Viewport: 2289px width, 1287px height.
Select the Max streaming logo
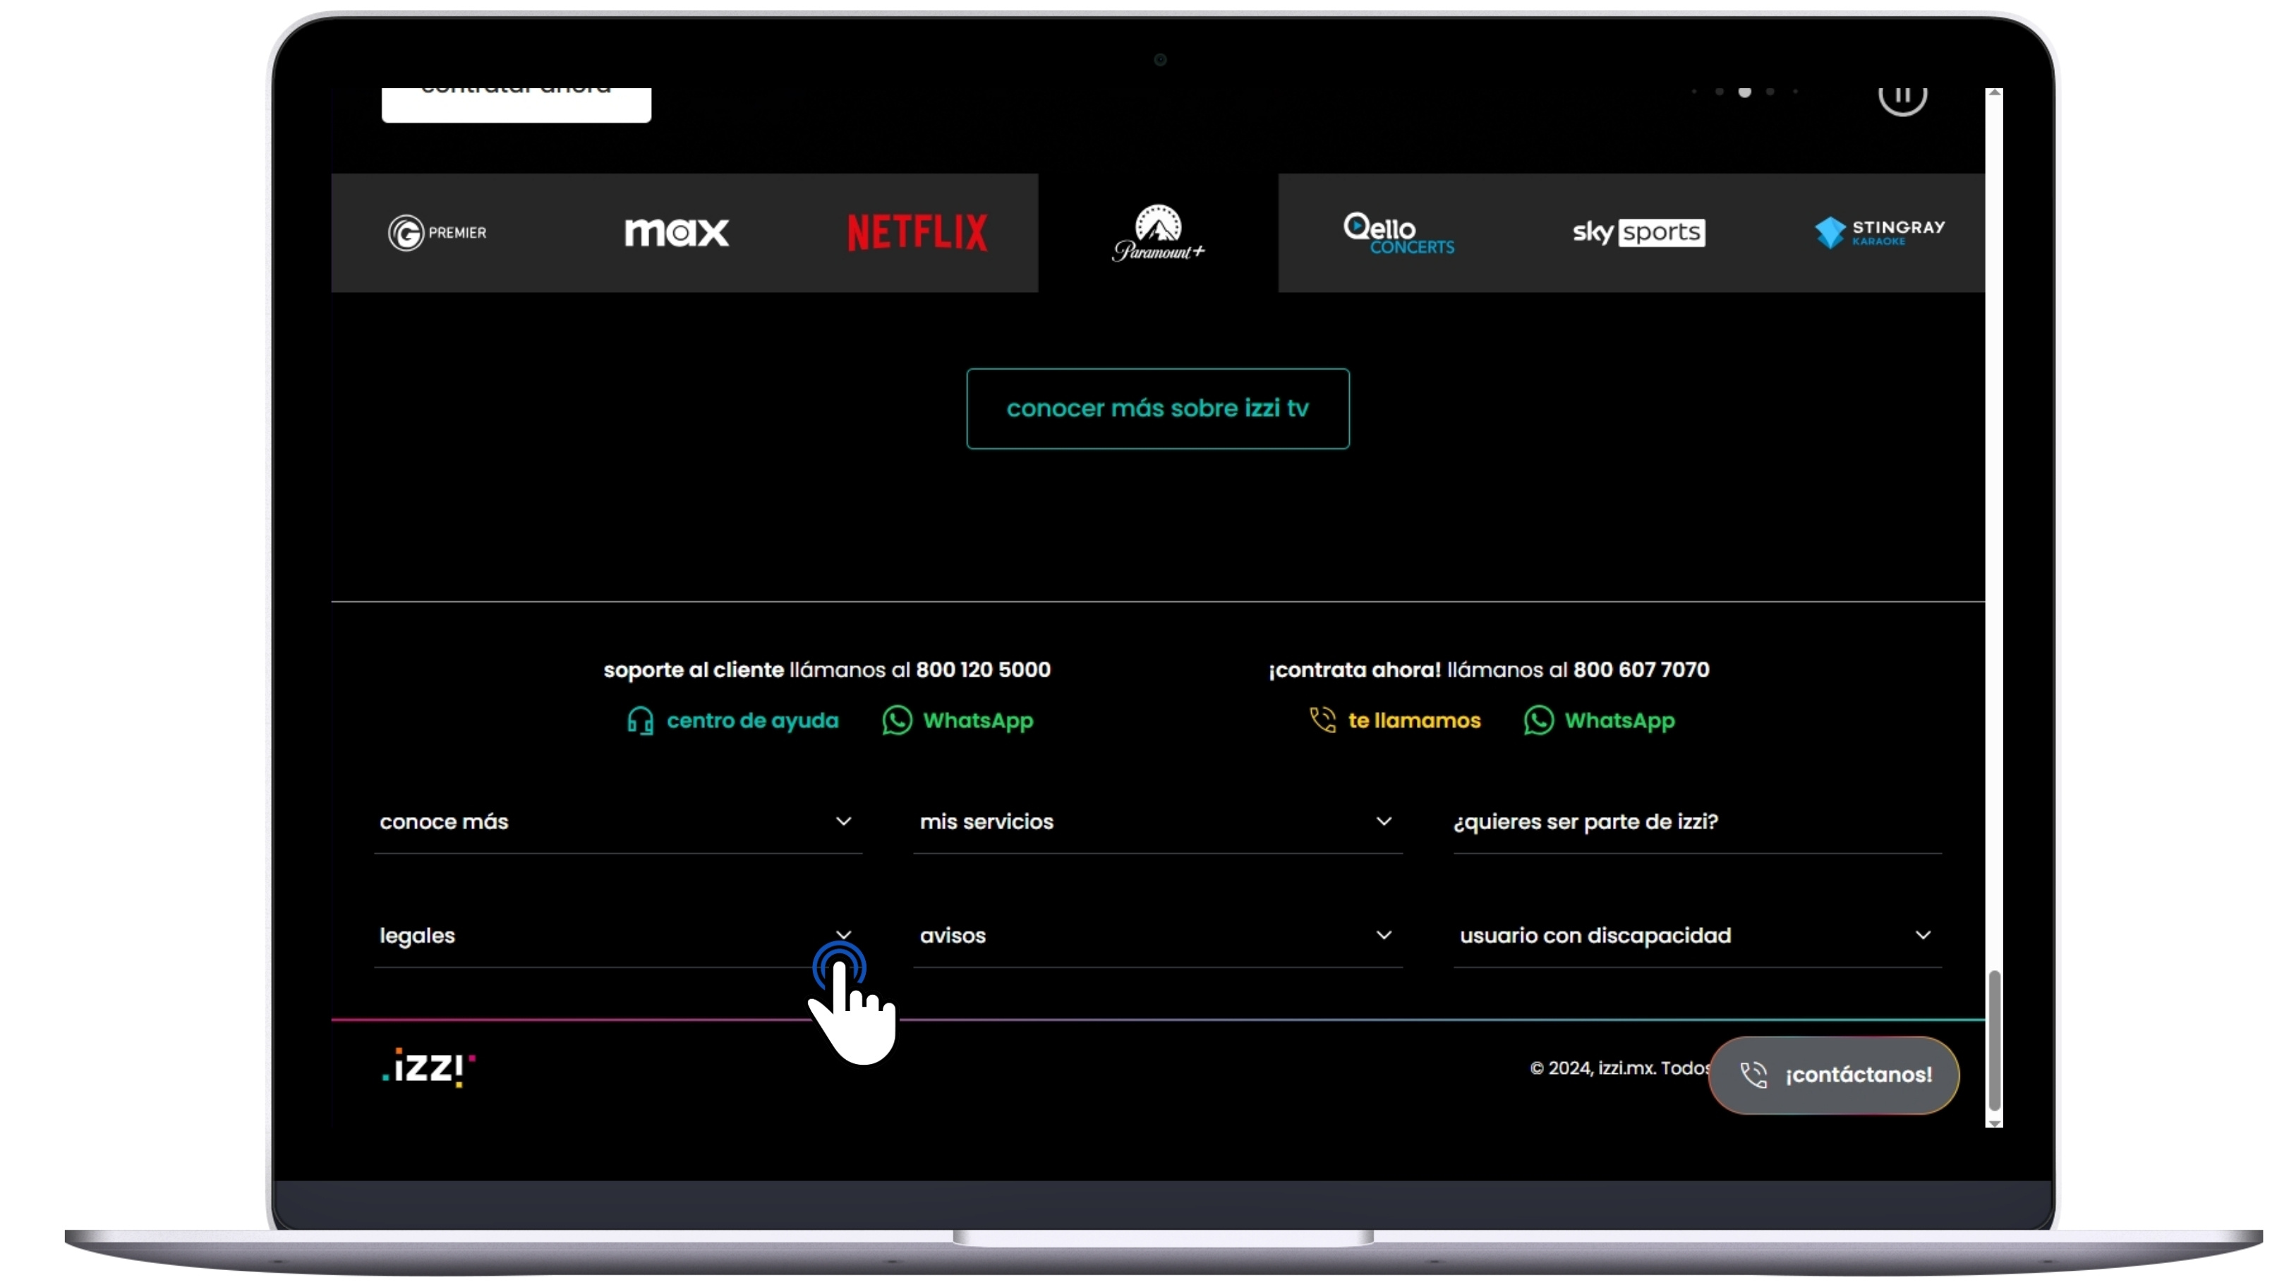[x=676, y=233]
